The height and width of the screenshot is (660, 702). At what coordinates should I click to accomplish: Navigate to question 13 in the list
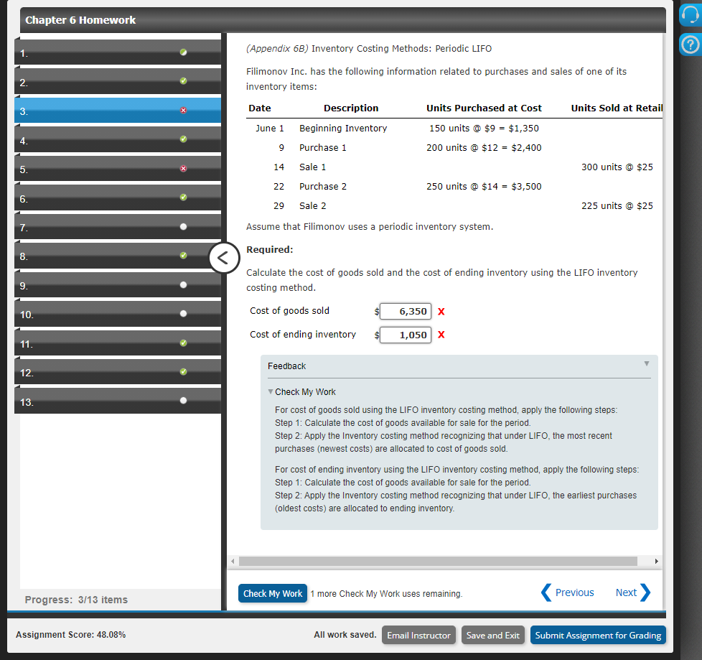tap(118, 401)
